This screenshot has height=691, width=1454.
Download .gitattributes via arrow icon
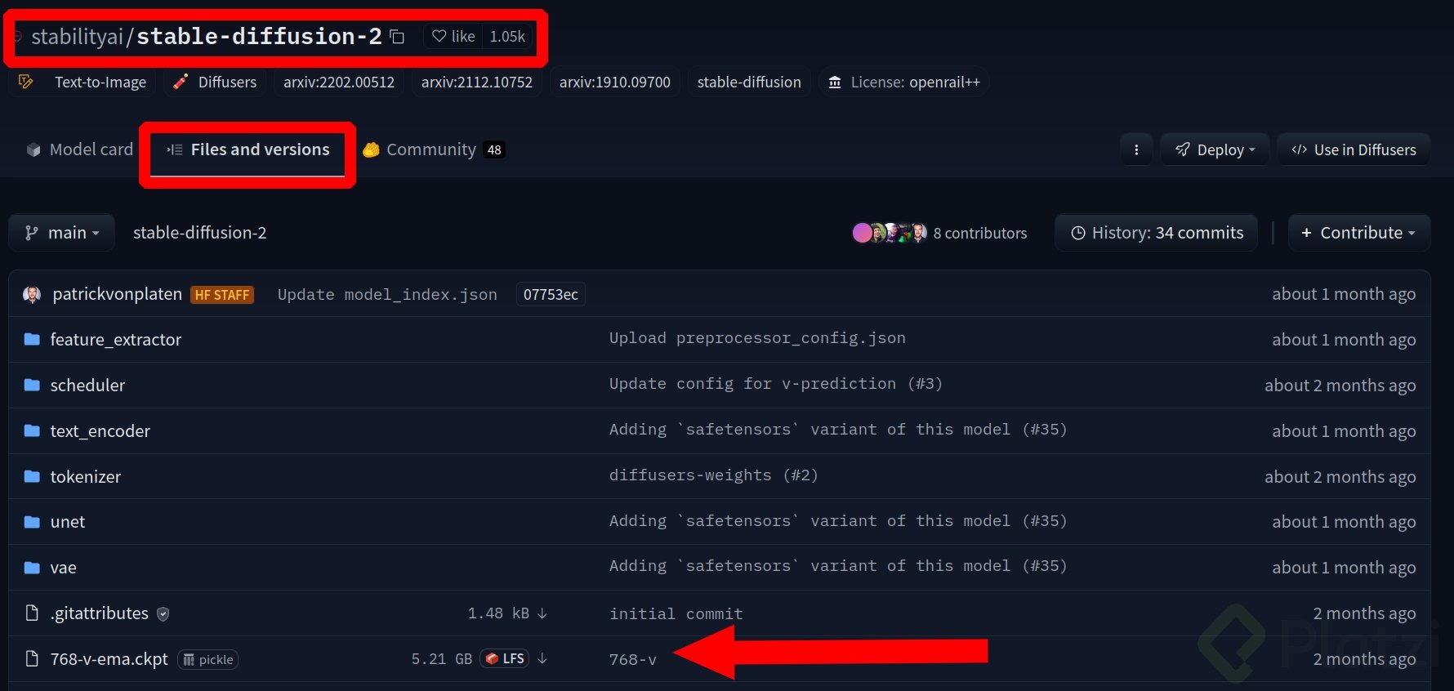point(542,613)
